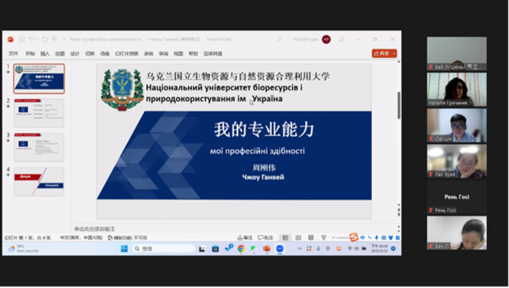Expand the Share button dropdown arrow
509x288 pixels.
[x=394, y=53]
